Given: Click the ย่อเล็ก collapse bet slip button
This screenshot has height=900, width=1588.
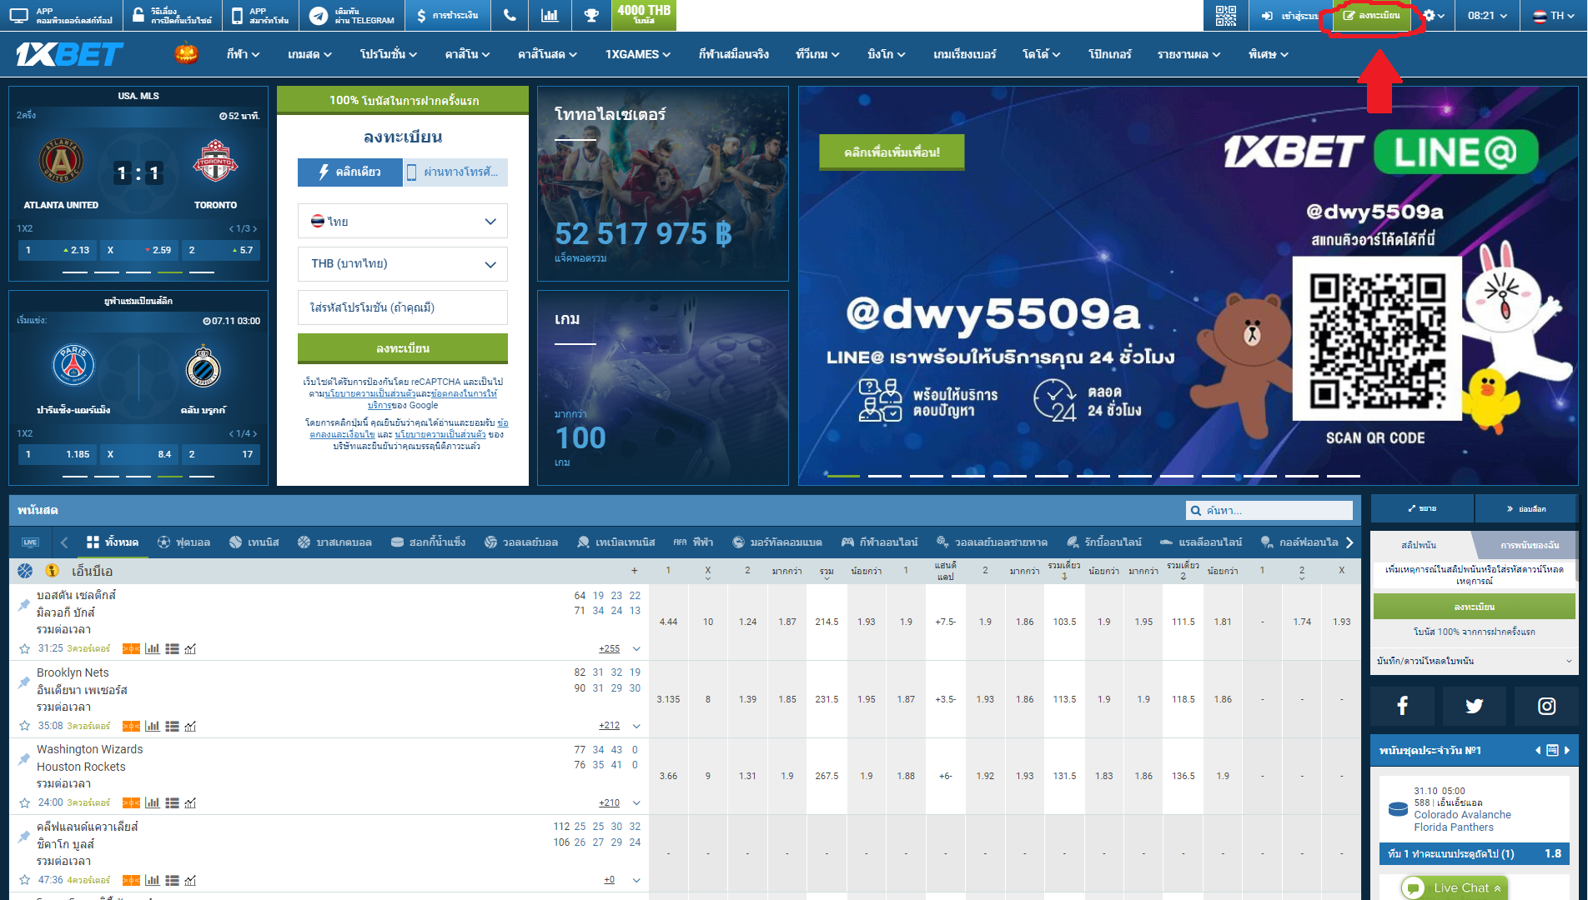Looking at the screenshot, I should coord(1526,508).
